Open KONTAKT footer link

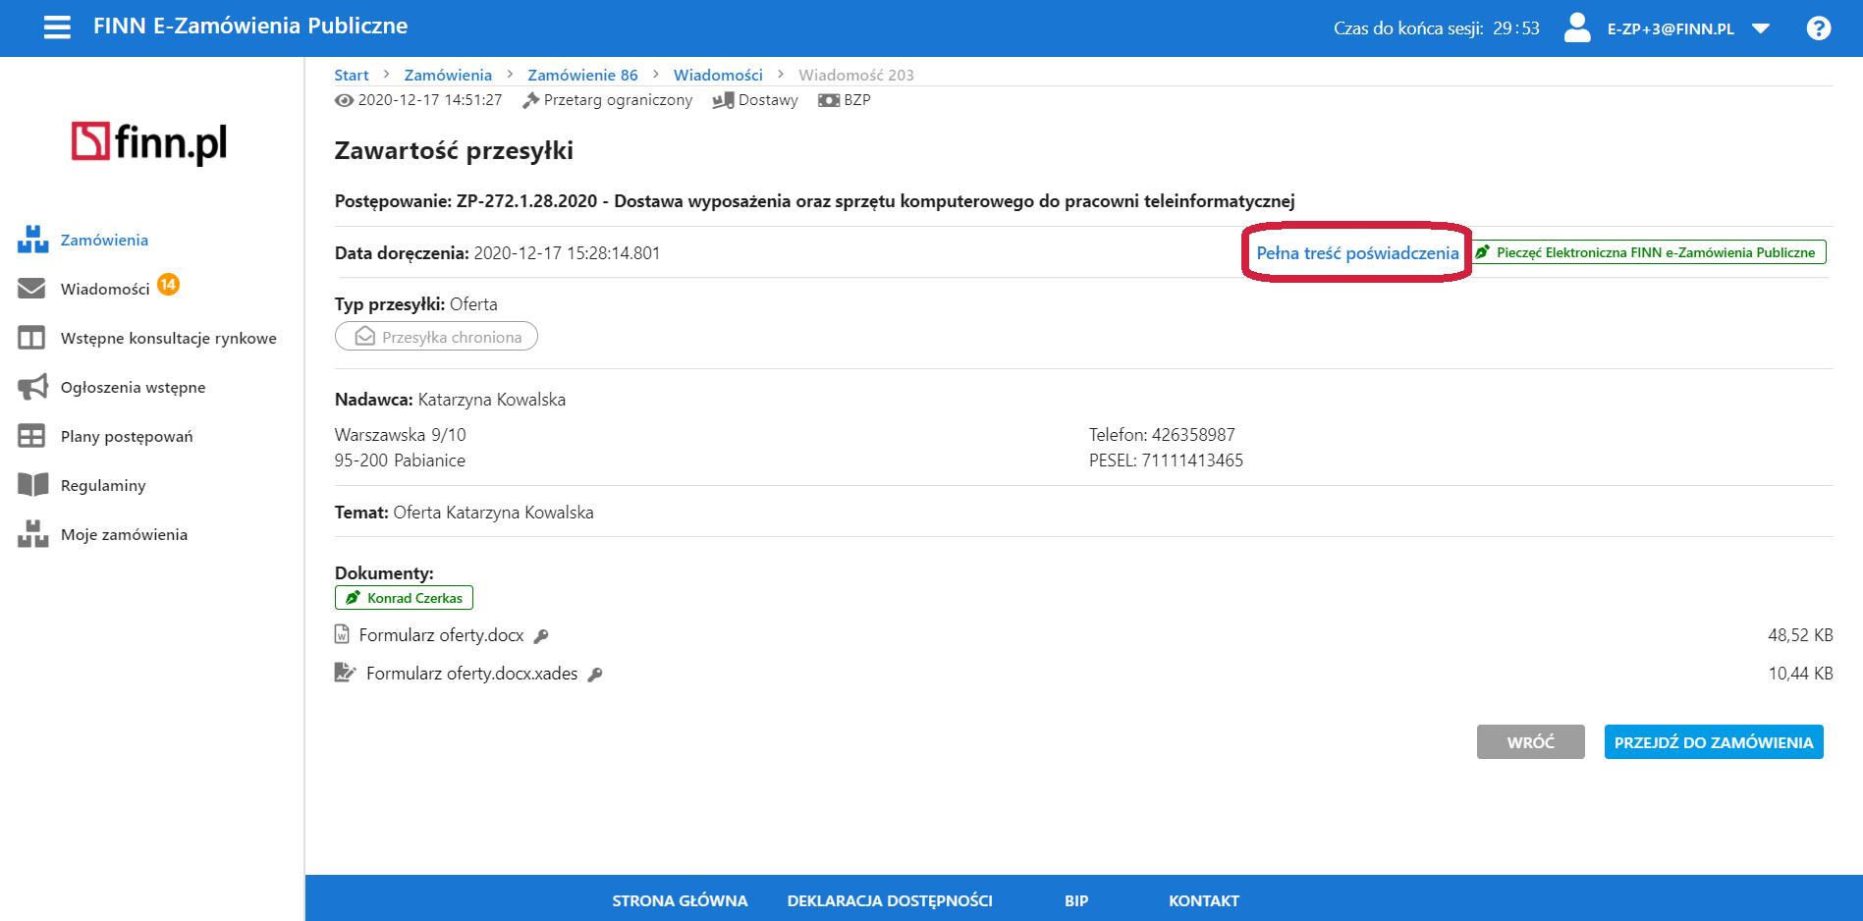(x=1204, y=900)
